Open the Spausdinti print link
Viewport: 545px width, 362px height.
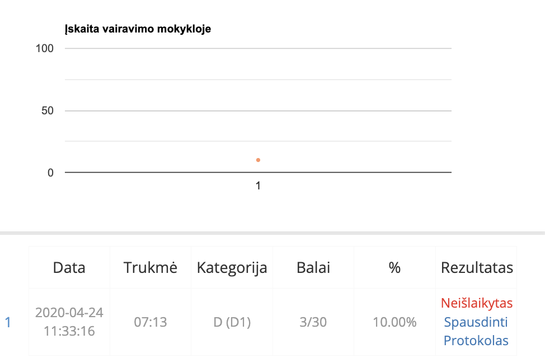pyautogui.click(x=476, y=322)
